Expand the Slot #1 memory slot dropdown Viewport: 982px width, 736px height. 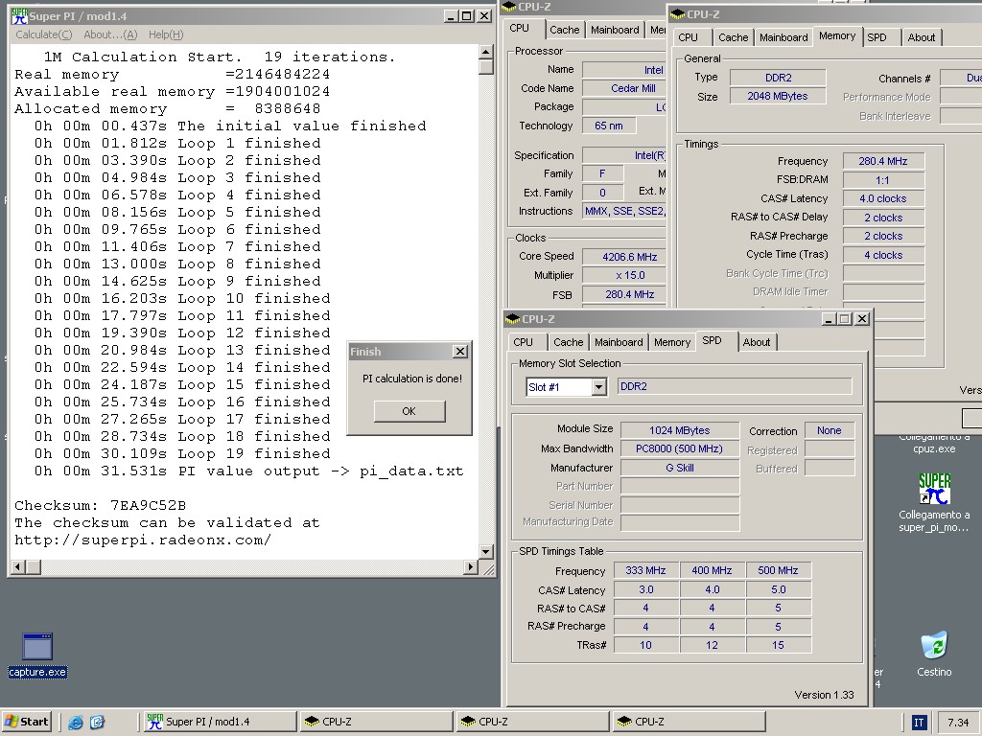(x=598, y=387)
